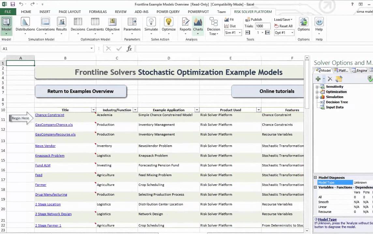This screenshot has height=234, width=373.
Task: Go to next trial arrow
Action: click(268, 32)
